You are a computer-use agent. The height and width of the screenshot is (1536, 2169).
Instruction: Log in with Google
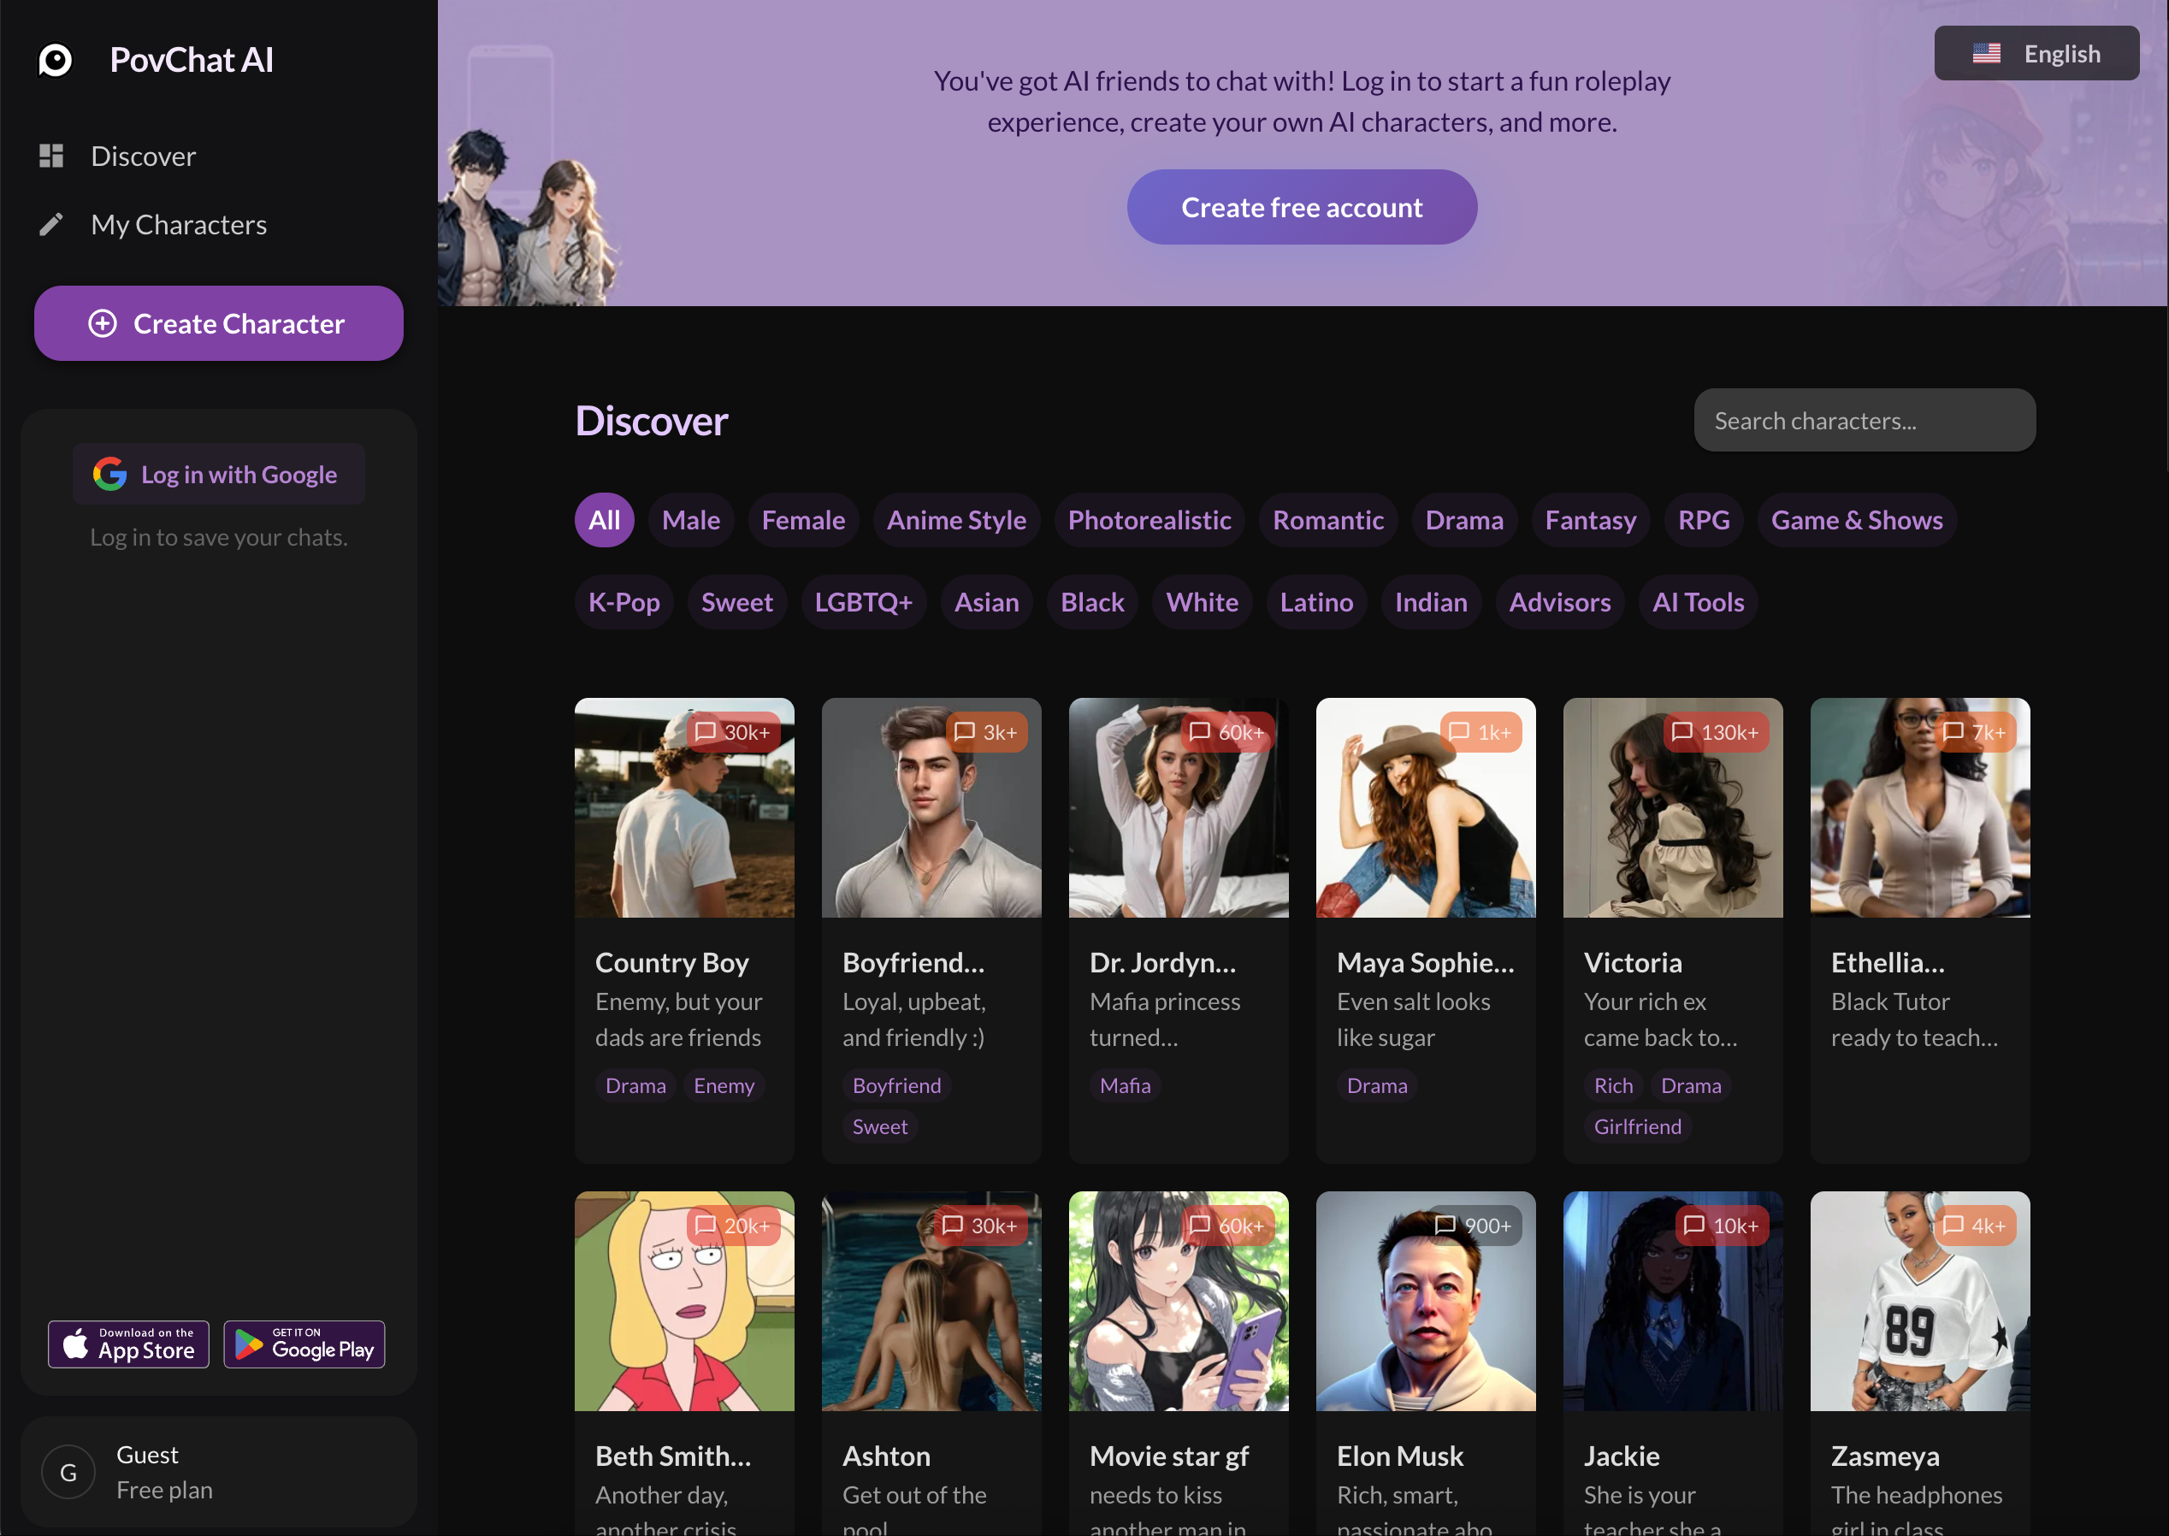click(x=218, y=474)
